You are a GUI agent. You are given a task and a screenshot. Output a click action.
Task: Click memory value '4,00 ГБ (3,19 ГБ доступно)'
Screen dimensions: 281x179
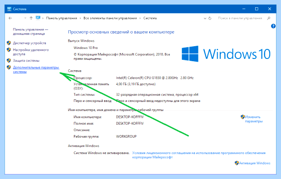tap(136, 84)
